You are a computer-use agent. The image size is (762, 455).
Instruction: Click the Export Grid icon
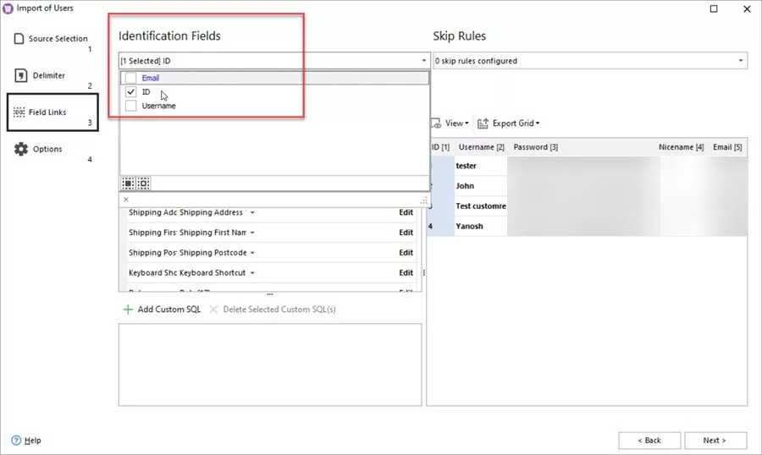click(x=483, y=123)
